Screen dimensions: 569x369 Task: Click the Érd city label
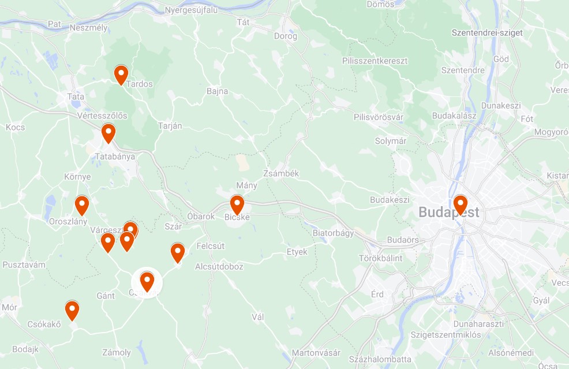tap(377, 294)
